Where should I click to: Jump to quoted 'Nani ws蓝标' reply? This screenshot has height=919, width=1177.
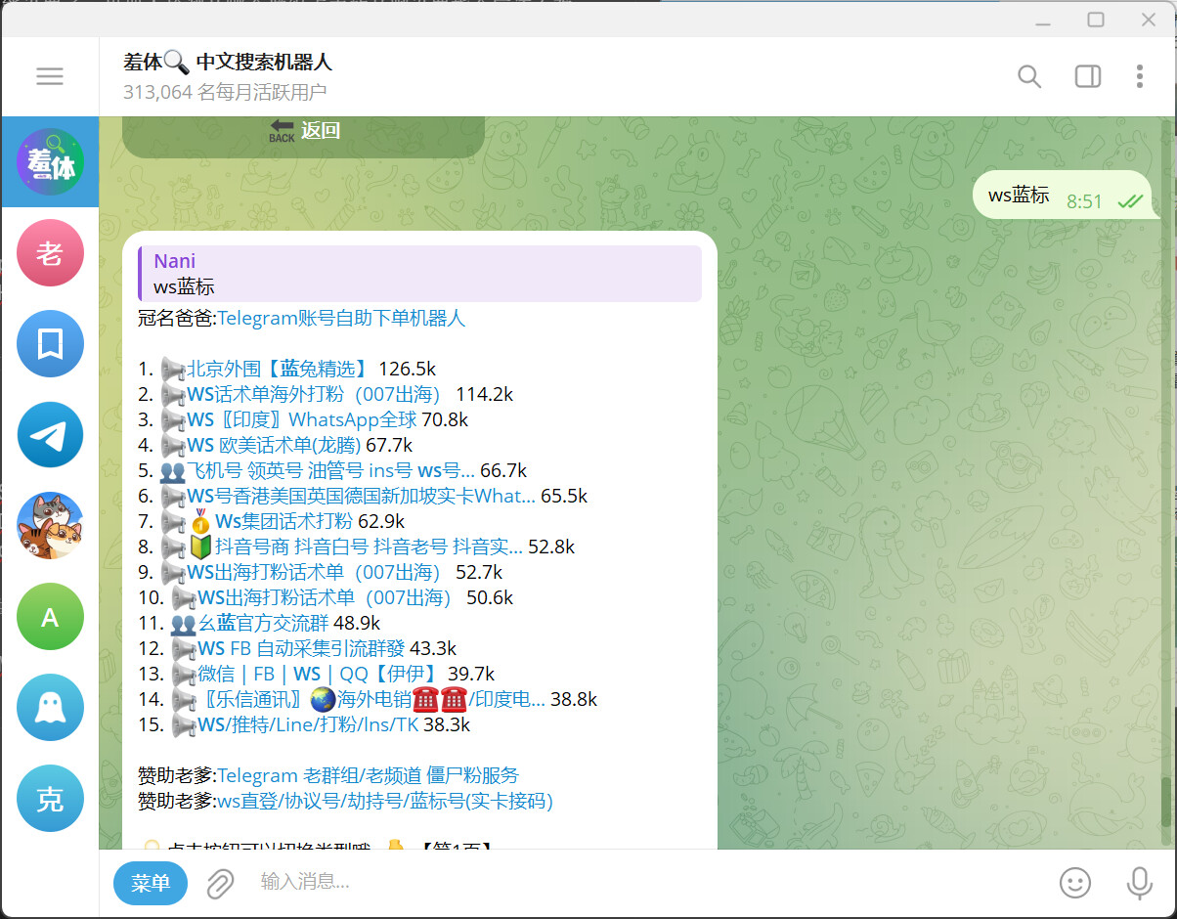click(x=420, y=274)
